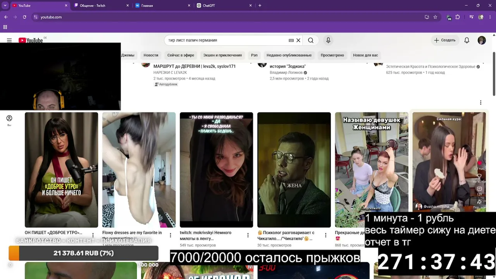Viewport: 496px width, 279px height.
Task: Like the Сильная аура short with heart
Action: (479, 163)
